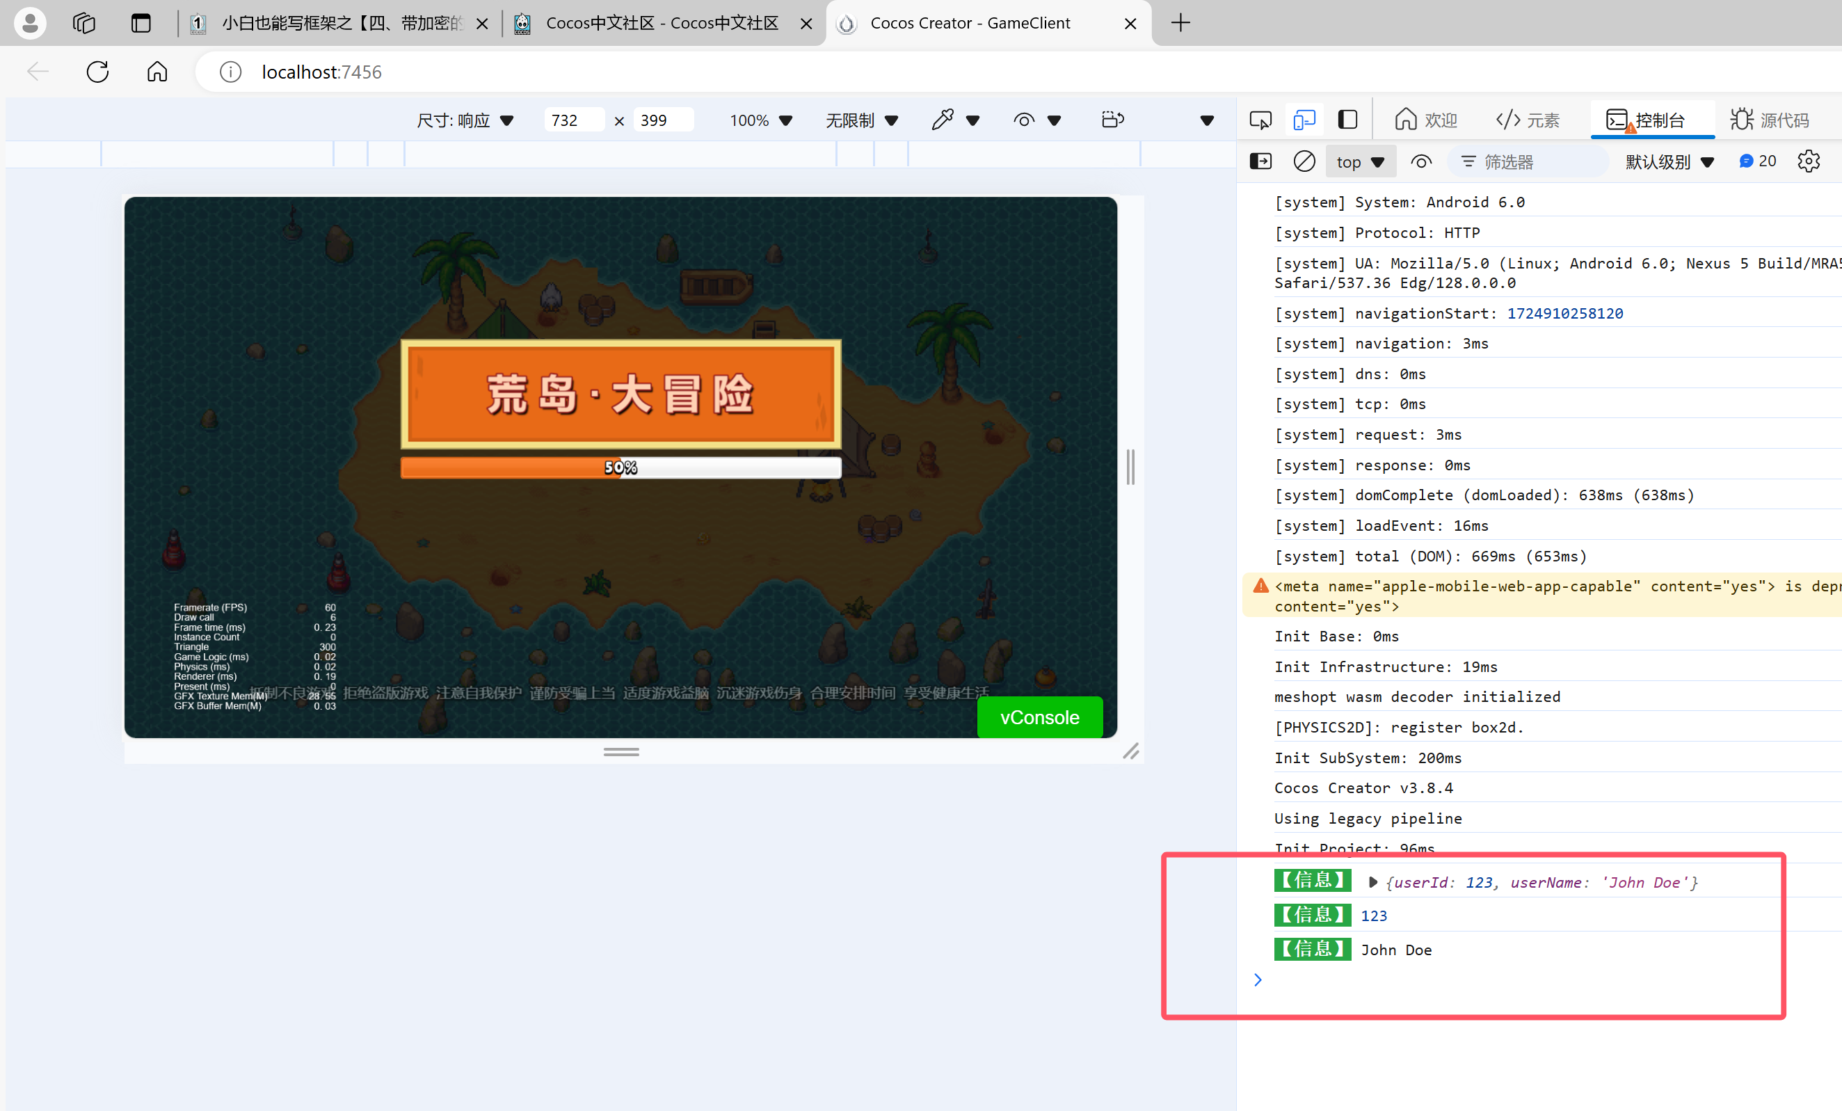Click the 50% loading progress bar
1842x1111 pixels.
(x=620, y=467)
